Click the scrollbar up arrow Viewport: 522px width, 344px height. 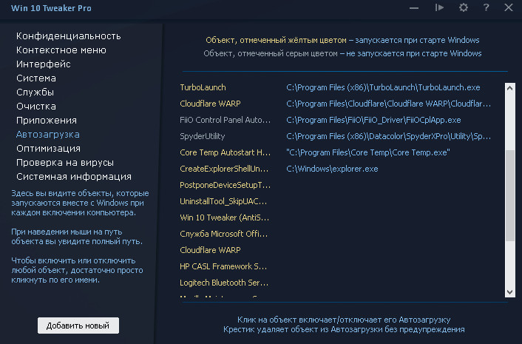[509, 88]
